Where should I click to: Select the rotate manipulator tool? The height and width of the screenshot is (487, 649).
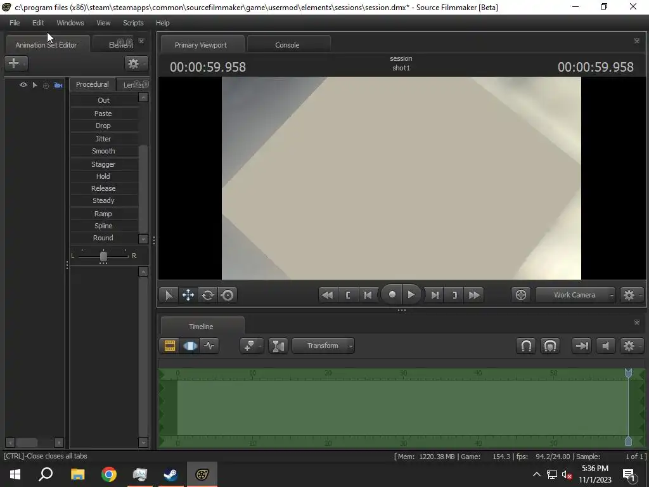[208, 295]
